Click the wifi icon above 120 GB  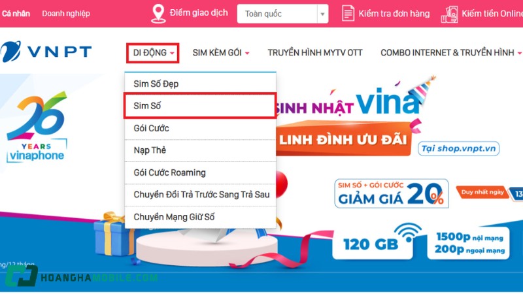[x=408, y=232]
